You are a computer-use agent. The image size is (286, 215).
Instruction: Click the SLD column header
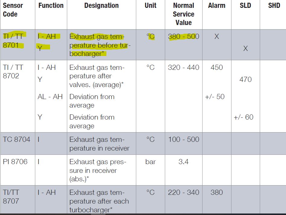245,6
